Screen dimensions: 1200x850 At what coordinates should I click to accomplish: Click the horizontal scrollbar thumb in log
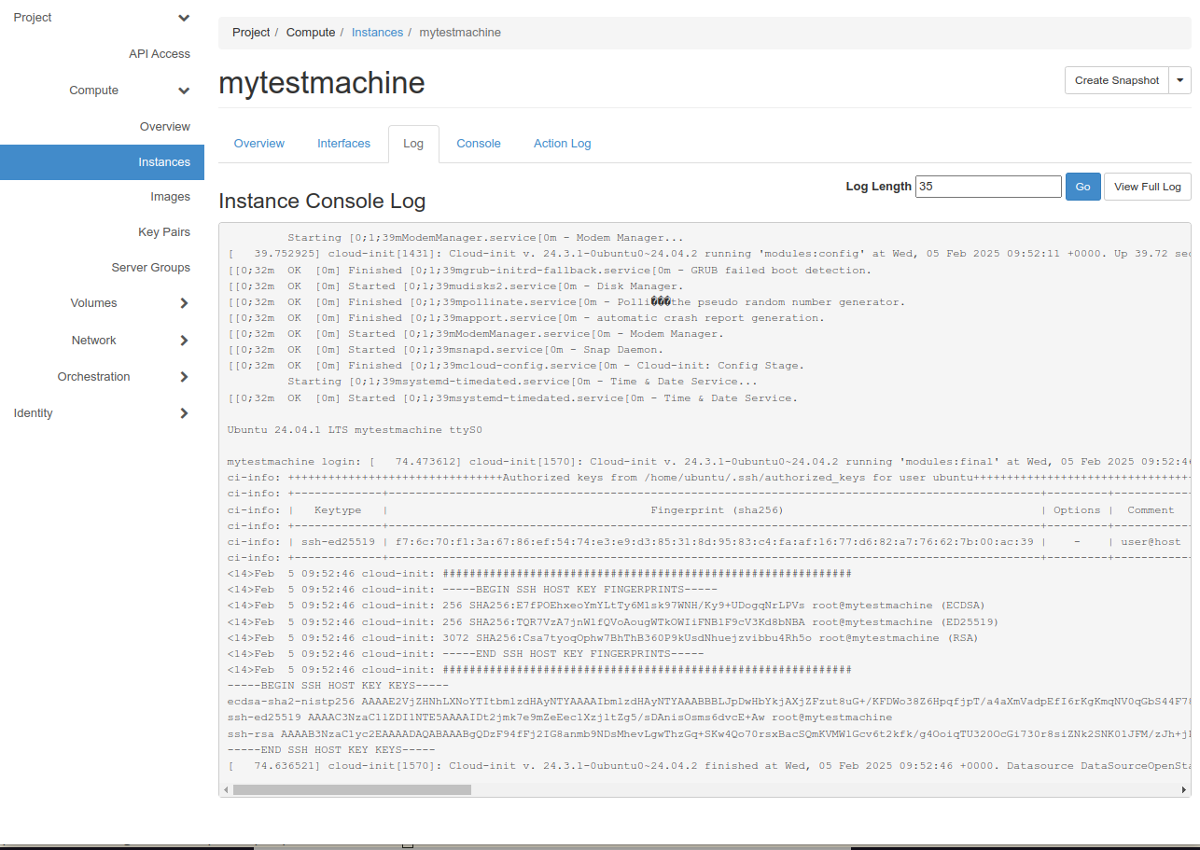pos(352,790)
